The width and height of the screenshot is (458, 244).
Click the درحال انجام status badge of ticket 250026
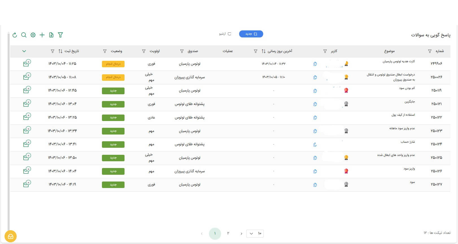point(113,77)
